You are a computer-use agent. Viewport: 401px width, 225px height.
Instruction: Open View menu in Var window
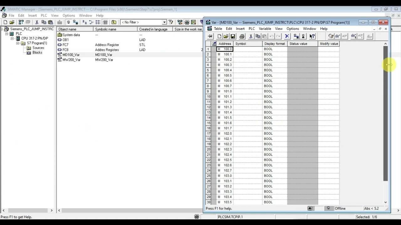click(x=279, y=29)
